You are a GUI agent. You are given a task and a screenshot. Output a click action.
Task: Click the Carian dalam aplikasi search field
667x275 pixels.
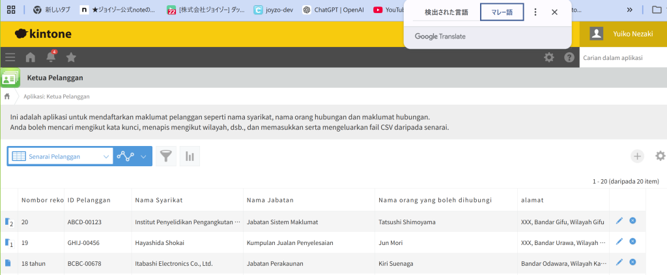pos(622,57)
